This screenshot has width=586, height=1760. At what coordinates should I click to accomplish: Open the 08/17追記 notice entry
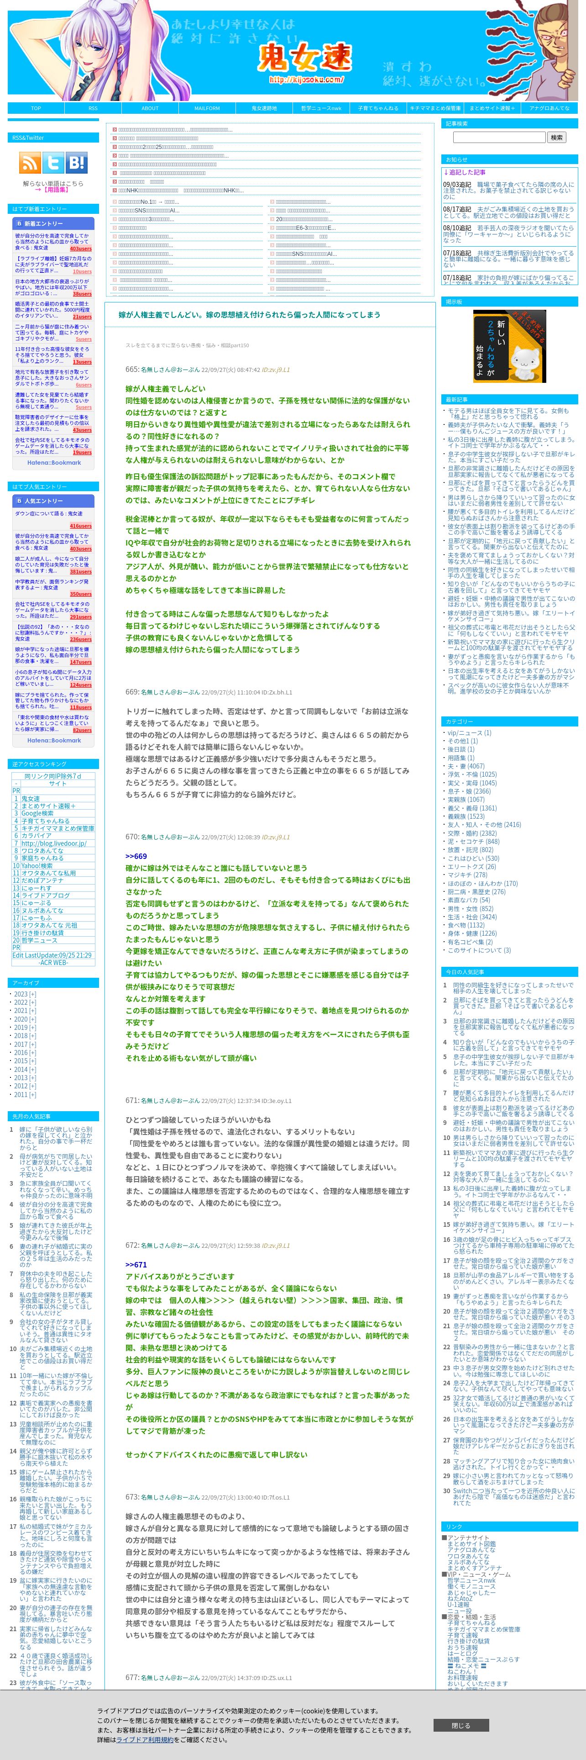click(510, 212)
